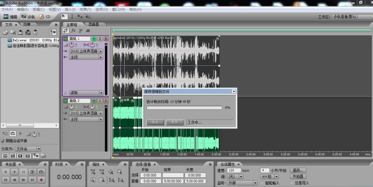Select the Hybrid pointer tool

64,16
